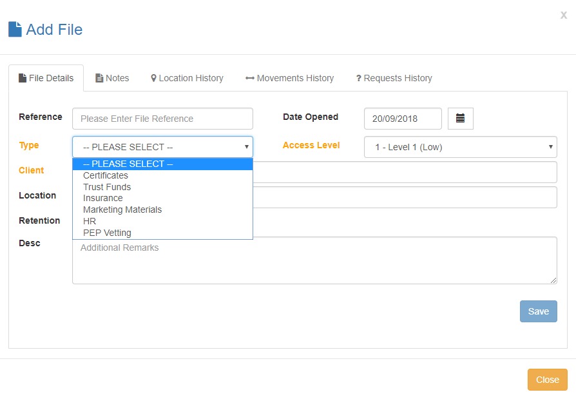Go to the Requests History tab

[394, 78]
